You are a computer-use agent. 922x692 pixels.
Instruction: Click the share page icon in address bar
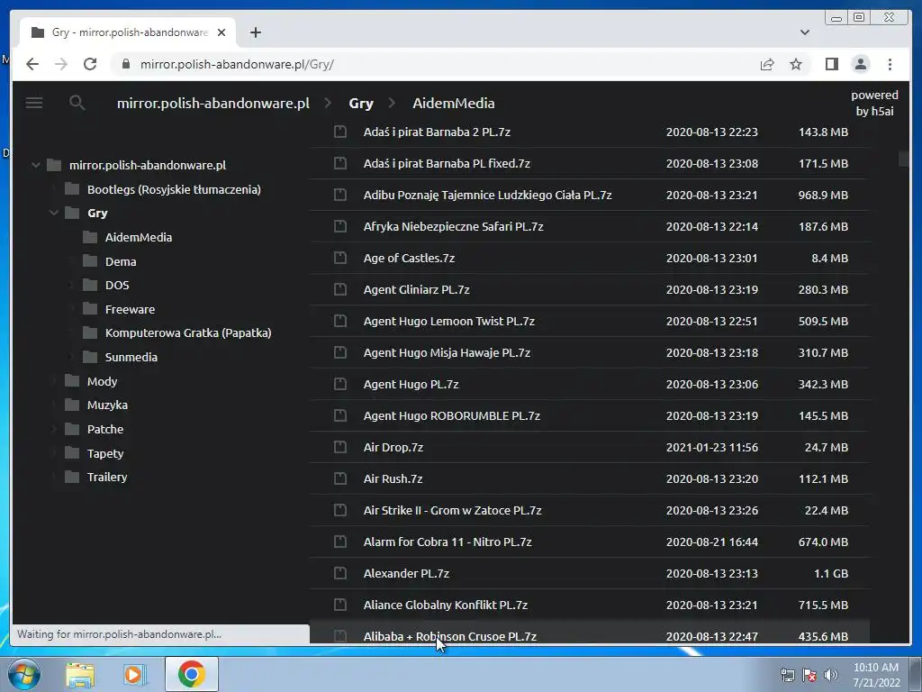point(767,64)
